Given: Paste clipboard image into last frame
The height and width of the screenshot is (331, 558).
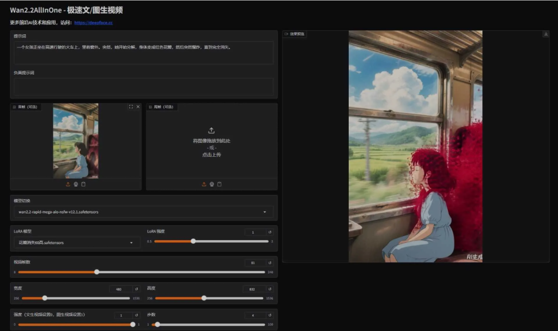Looking at the screenshot, I should point(220,184).
